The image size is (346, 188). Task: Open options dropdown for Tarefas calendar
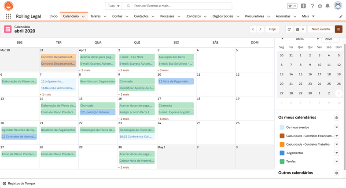coord(337,162)
